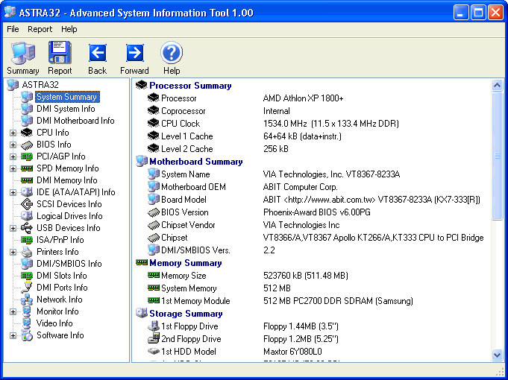Expand the CPU Info tree node

[x=13, y=133]
